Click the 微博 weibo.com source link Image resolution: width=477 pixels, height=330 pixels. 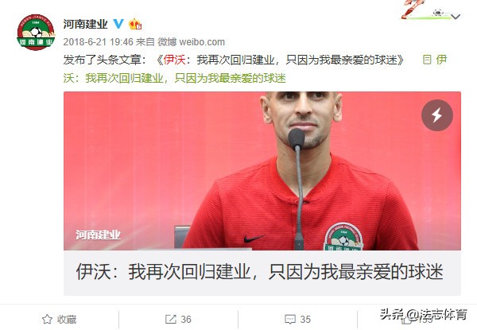[192, 41]
